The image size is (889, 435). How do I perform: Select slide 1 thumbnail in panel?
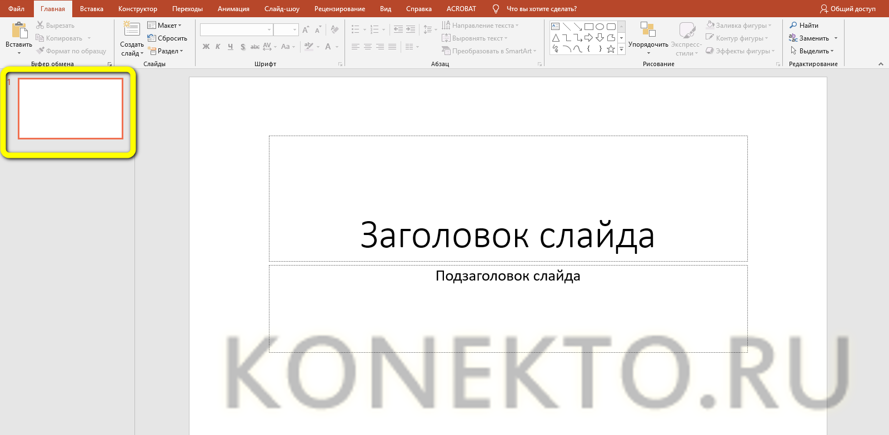(71, 108)
